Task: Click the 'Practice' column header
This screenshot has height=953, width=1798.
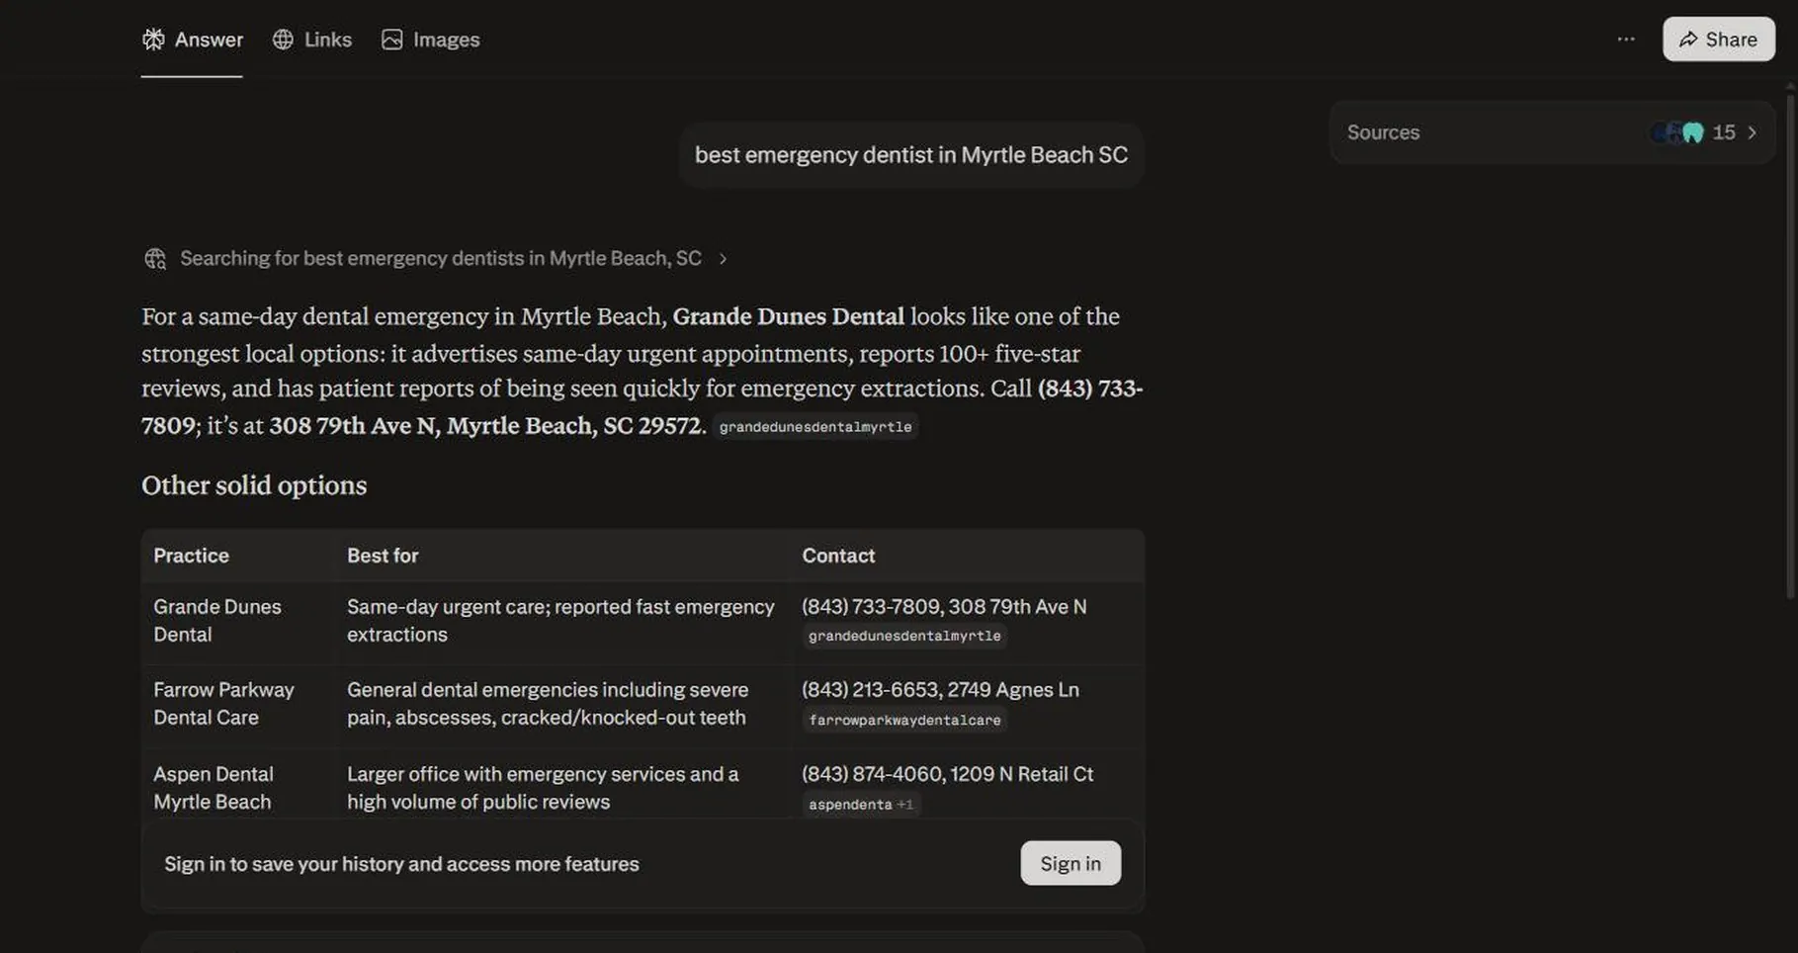Action: [191, 556]
